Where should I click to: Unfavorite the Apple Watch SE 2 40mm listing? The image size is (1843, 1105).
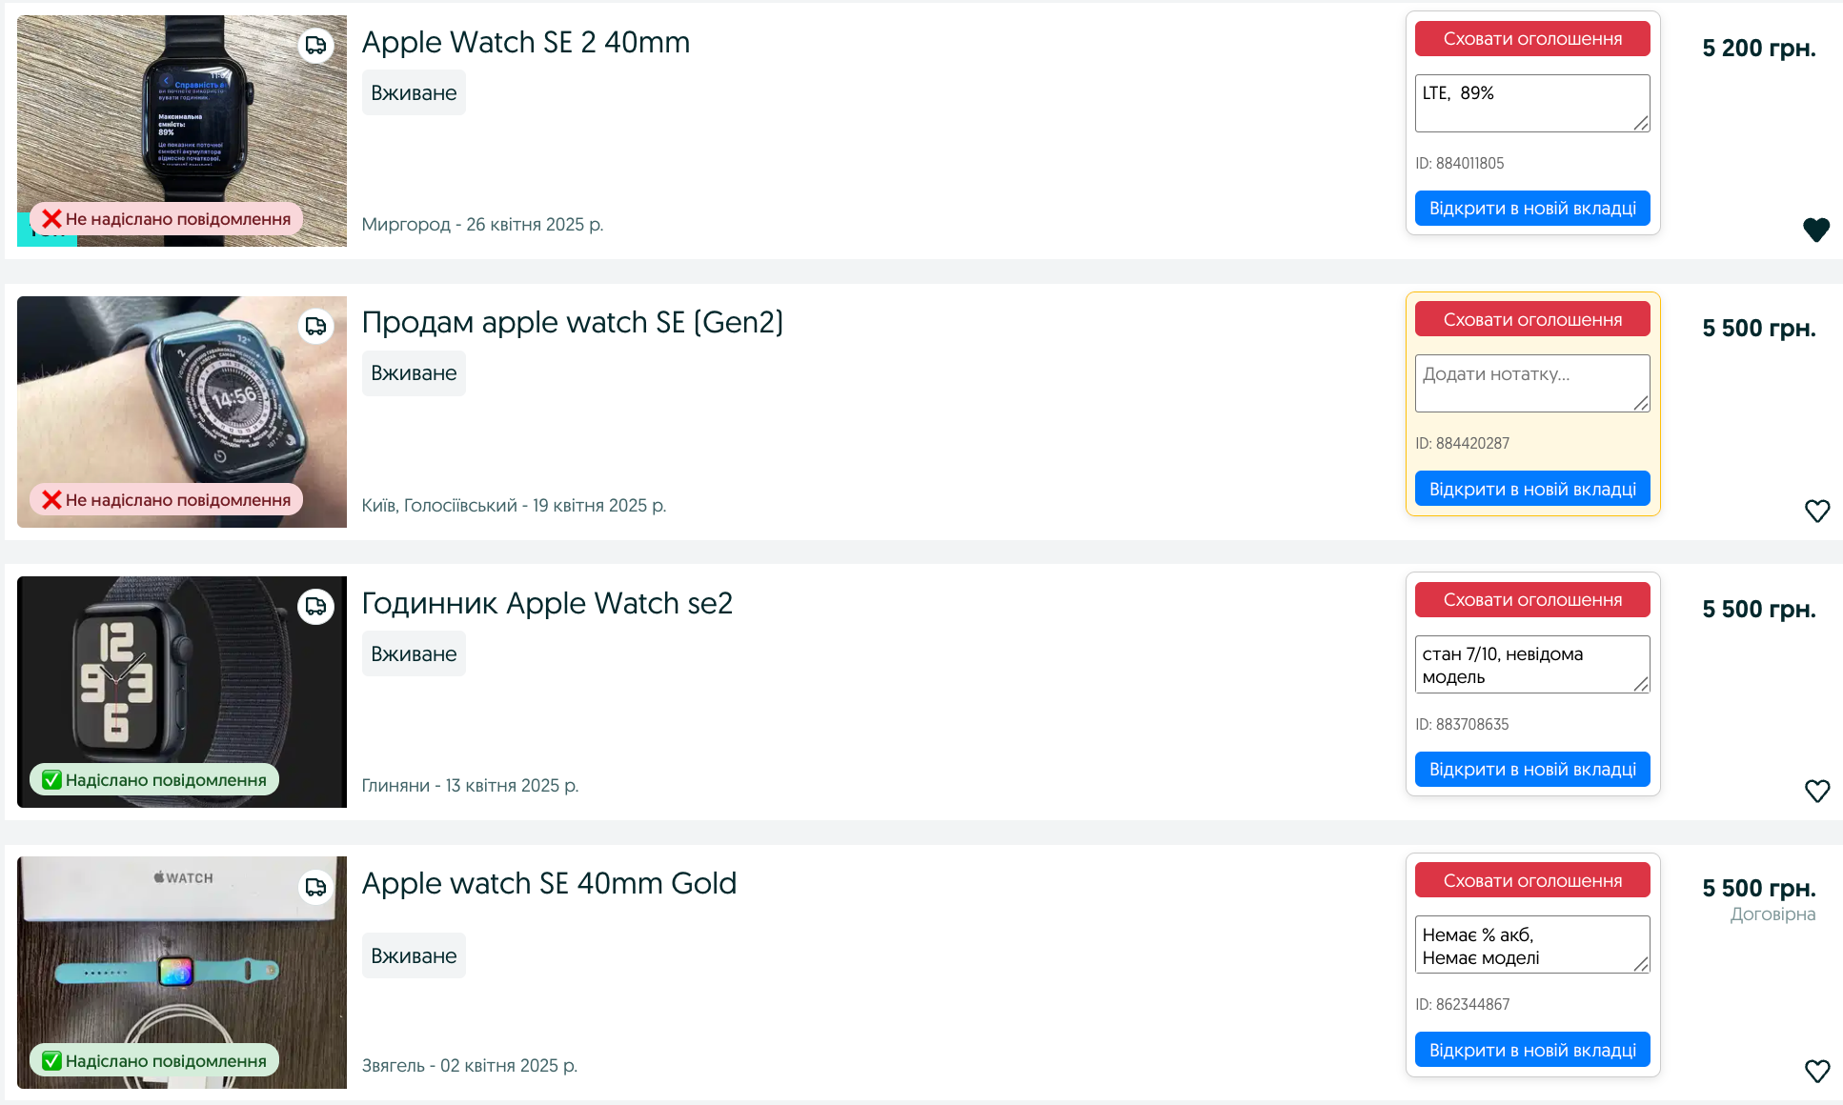pos(1816,230)
